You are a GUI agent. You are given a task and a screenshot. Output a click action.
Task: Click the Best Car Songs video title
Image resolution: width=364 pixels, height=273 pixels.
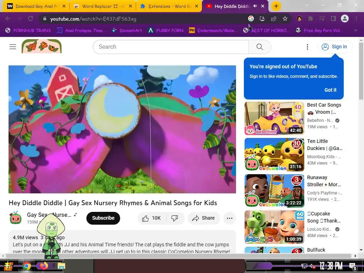[324, 108]
